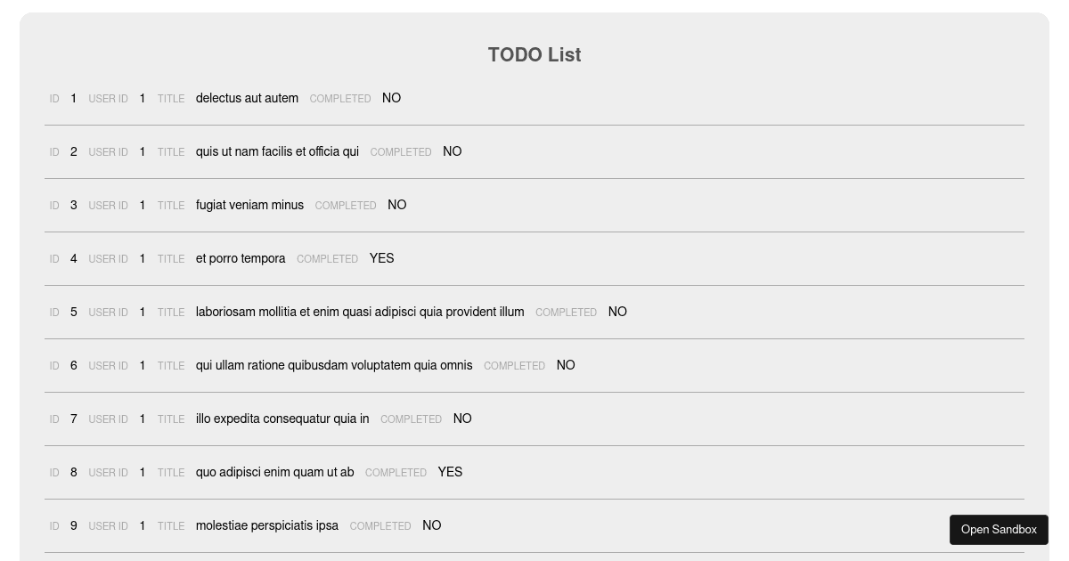
Task: Click the USER ID value on row 3
Action: [143, 205]
